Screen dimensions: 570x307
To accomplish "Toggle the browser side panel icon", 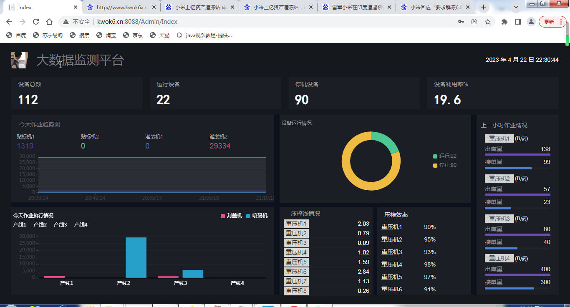I will click(518, 22).
